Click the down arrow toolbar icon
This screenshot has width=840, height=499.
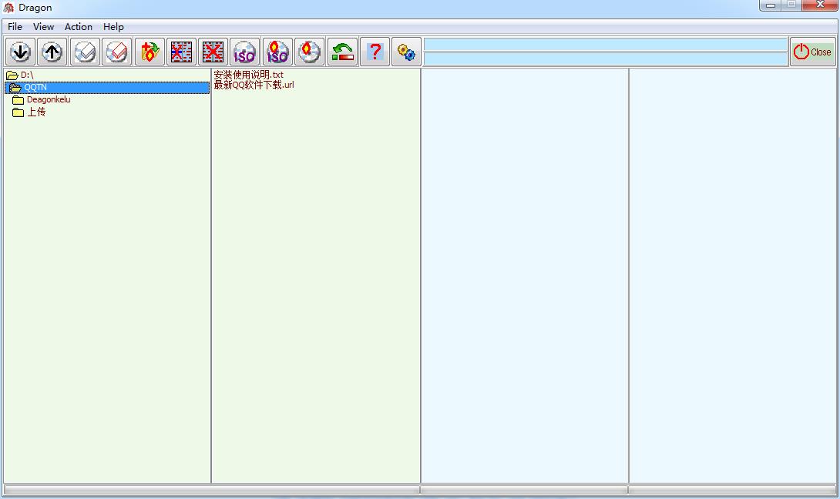click(21, 52)
